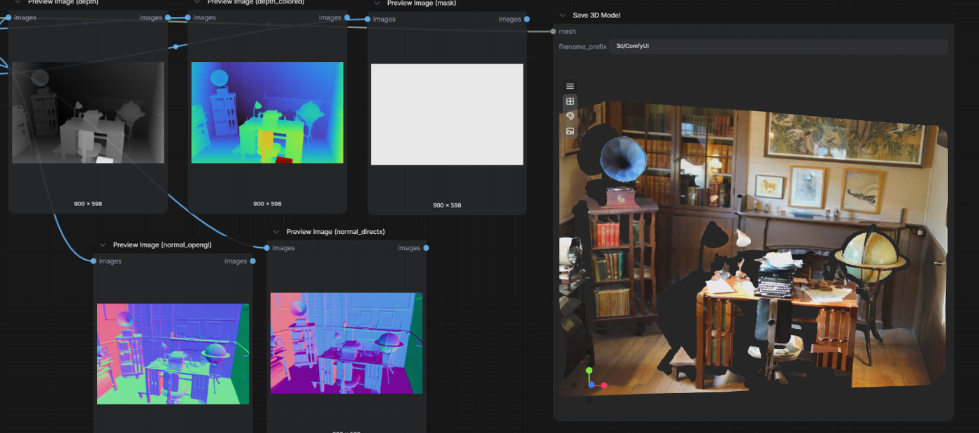Collapse the Preview Image (normal_opengl) node
Viewport: 979px width, 433px height.
(x=103, y=245)
